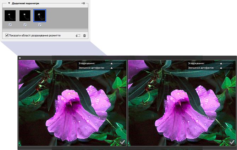Collapse the Додаткові параметри section triangle
Viewport: 237px width, 150px height.
9,3
